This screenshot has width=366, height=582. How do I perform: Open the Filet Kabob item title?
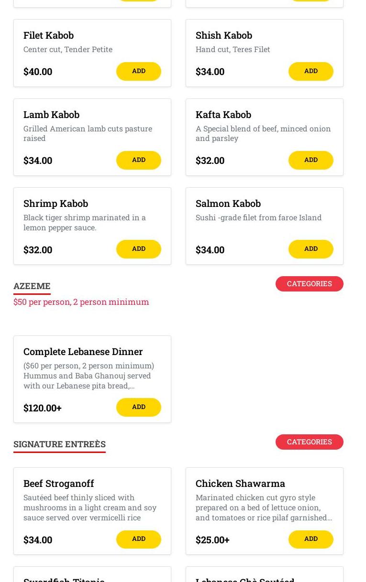tap(48, 35)
